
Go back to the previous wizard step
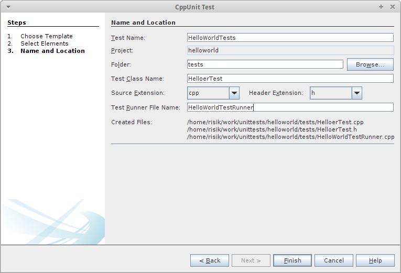click(x=210, y=260)
